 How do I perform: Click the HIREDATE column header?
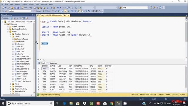pos(78,66)
